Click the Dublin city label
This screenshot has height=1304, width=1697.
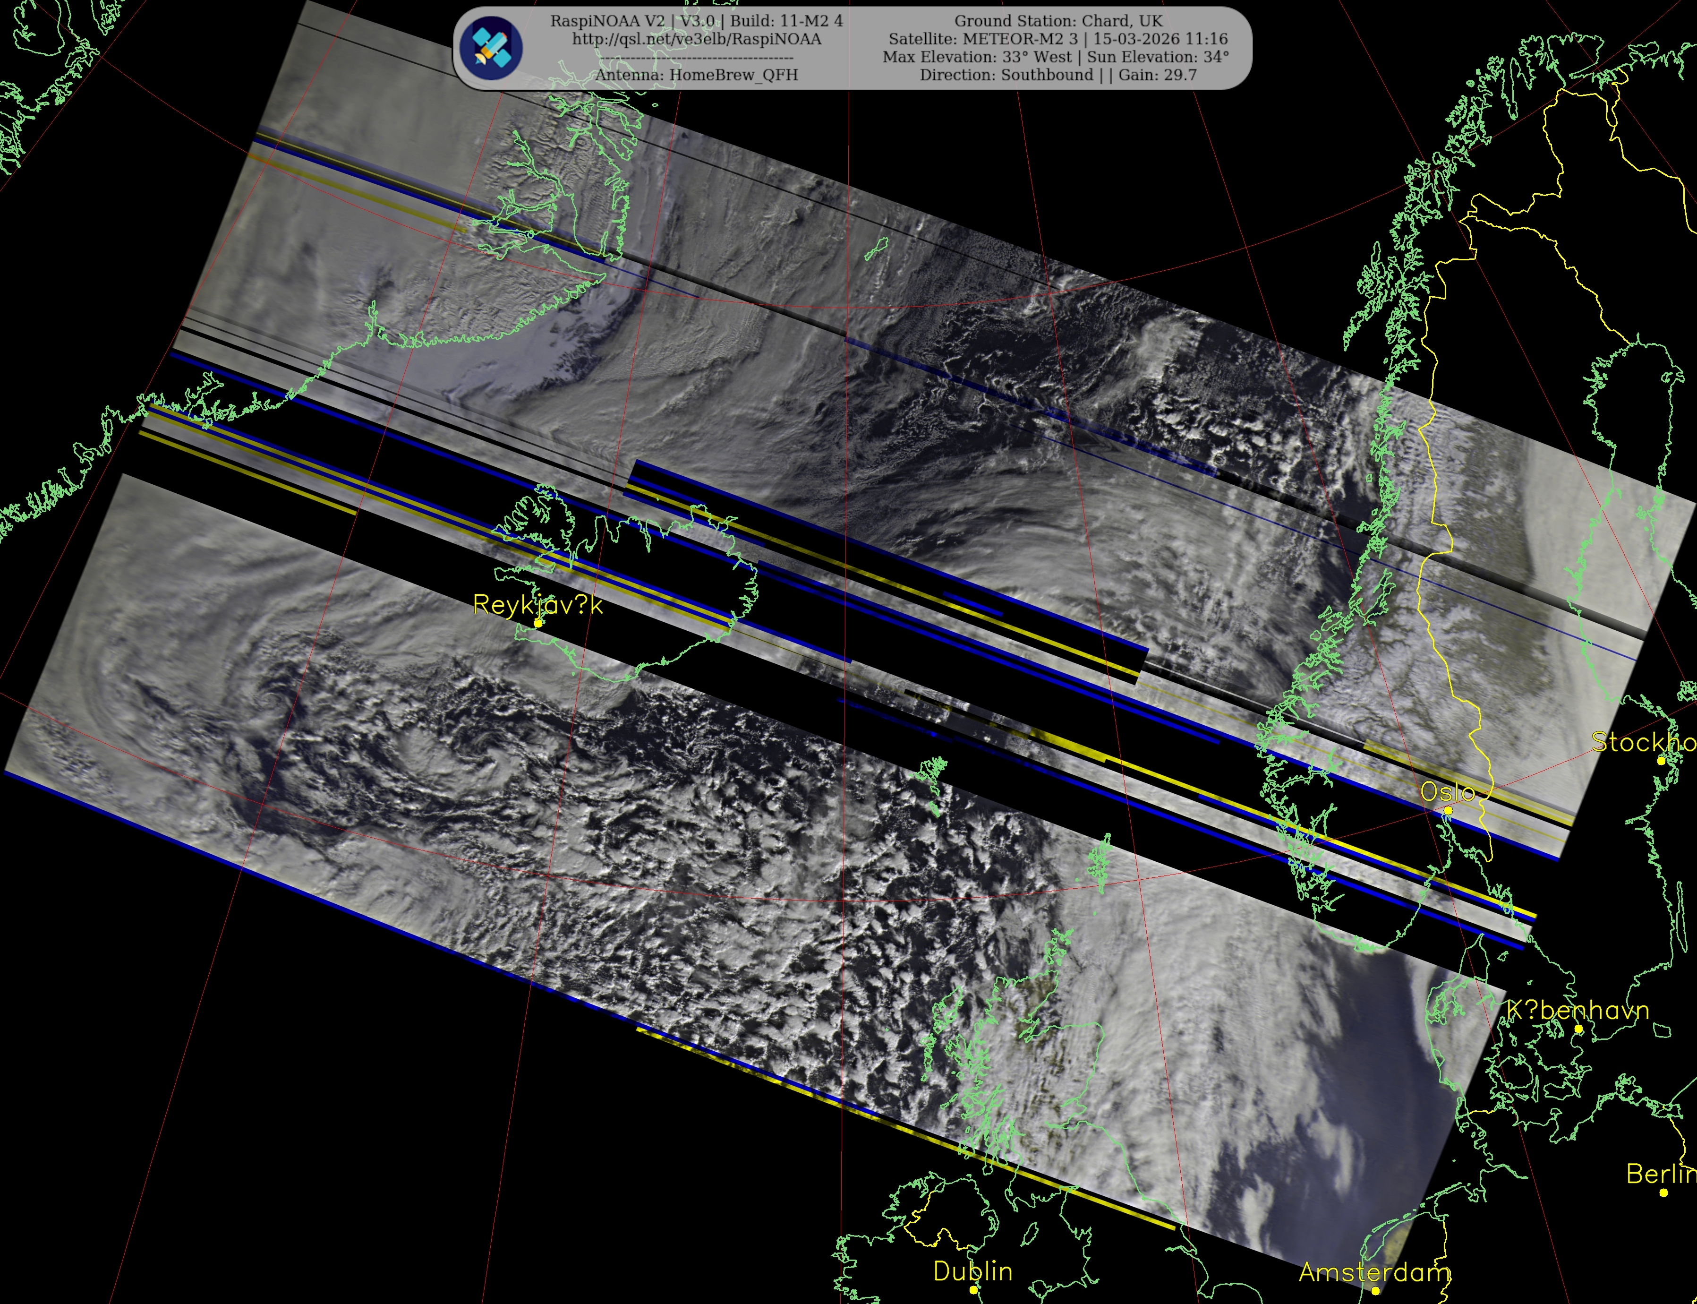972,1271
